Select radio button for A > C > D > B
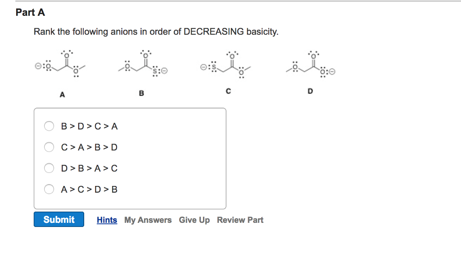 [x=49, y=189]
